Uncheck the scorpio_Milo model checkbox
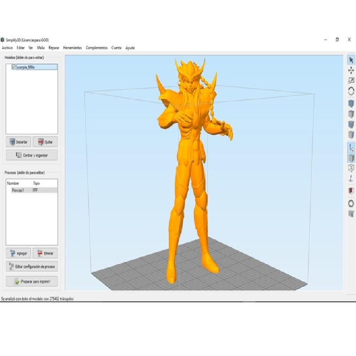Screen dimensions: 356x356 point(13,67)
